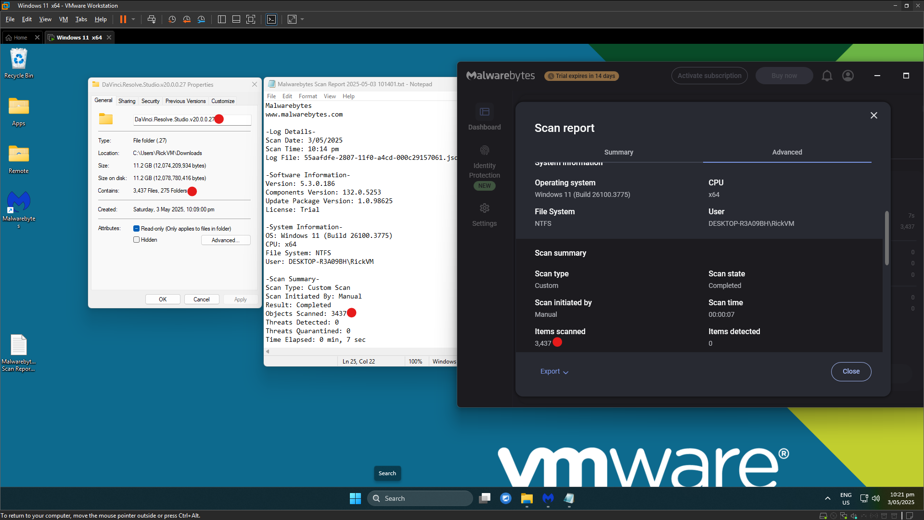
Task: Toggle the Hidden attribute checkbox
Action: point(137,240)
